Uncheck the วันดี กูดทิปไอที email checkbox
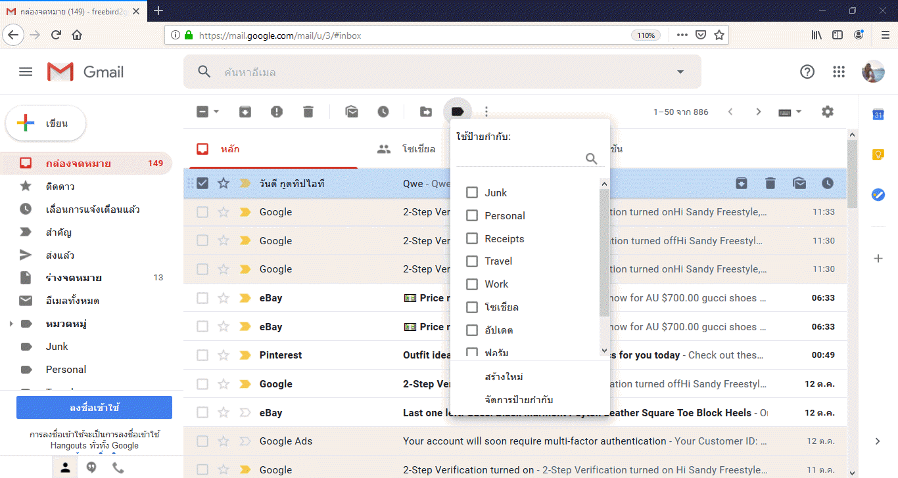Viewport: 898px width, 478px height. coord(202,183)
